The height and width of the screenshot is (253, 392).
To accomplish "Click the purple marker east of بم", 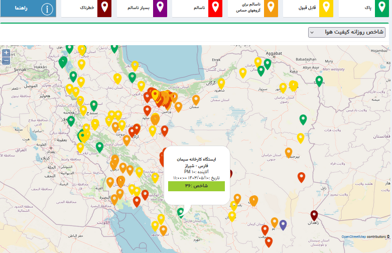I will [x=283, y=225].
